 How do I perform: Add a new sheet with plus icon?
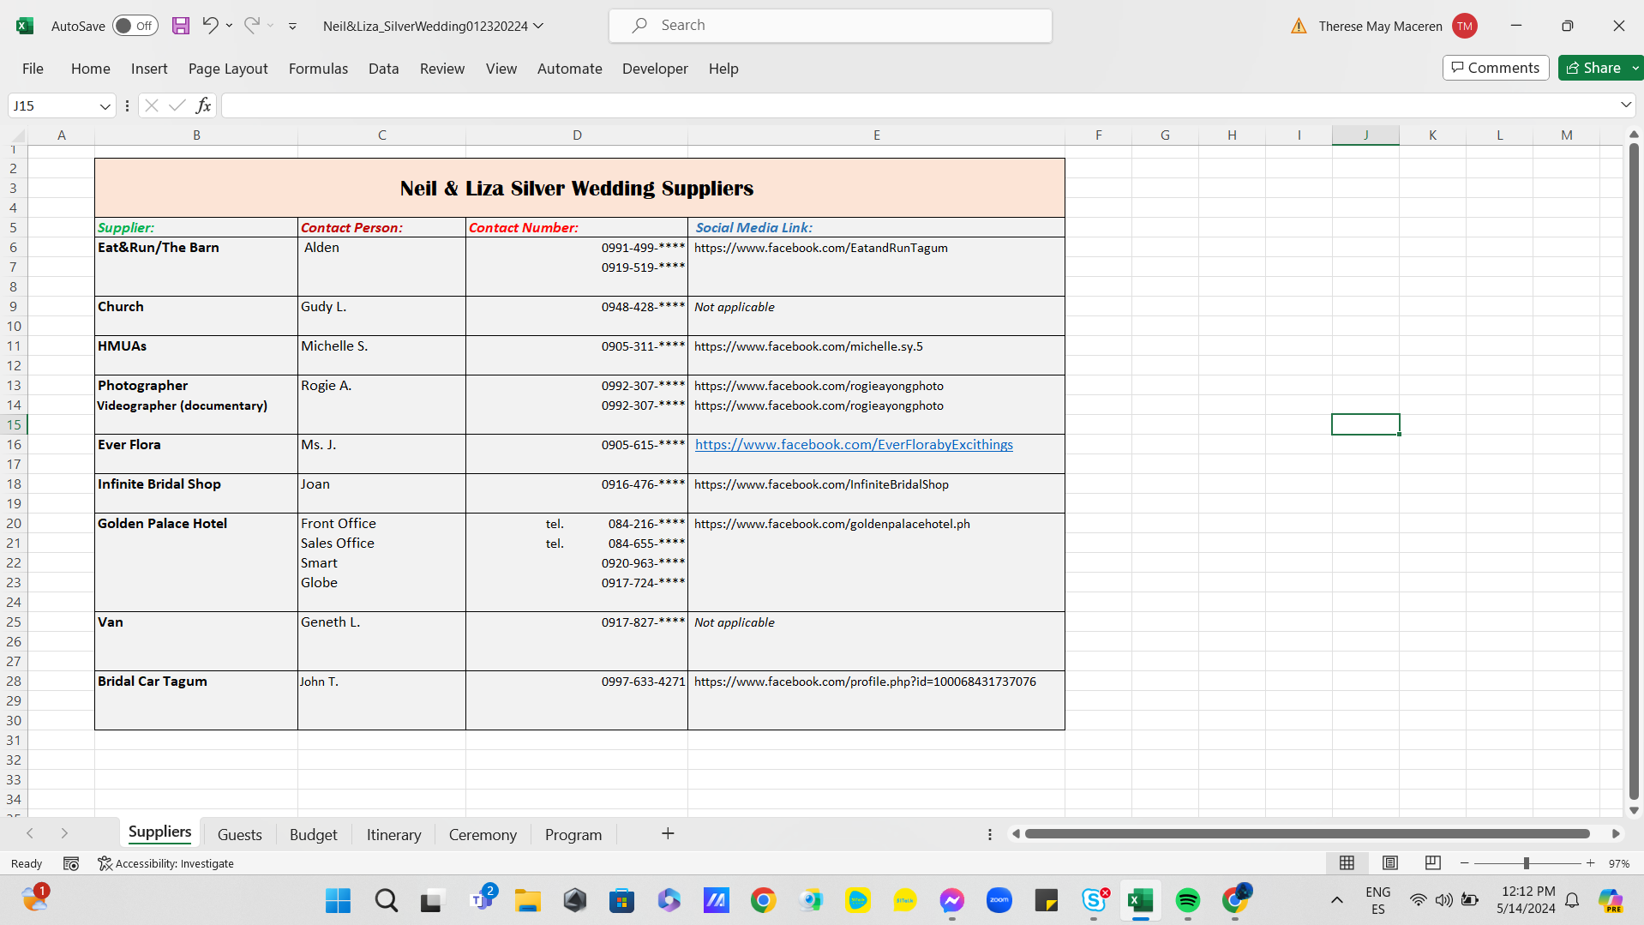point(668,833)
